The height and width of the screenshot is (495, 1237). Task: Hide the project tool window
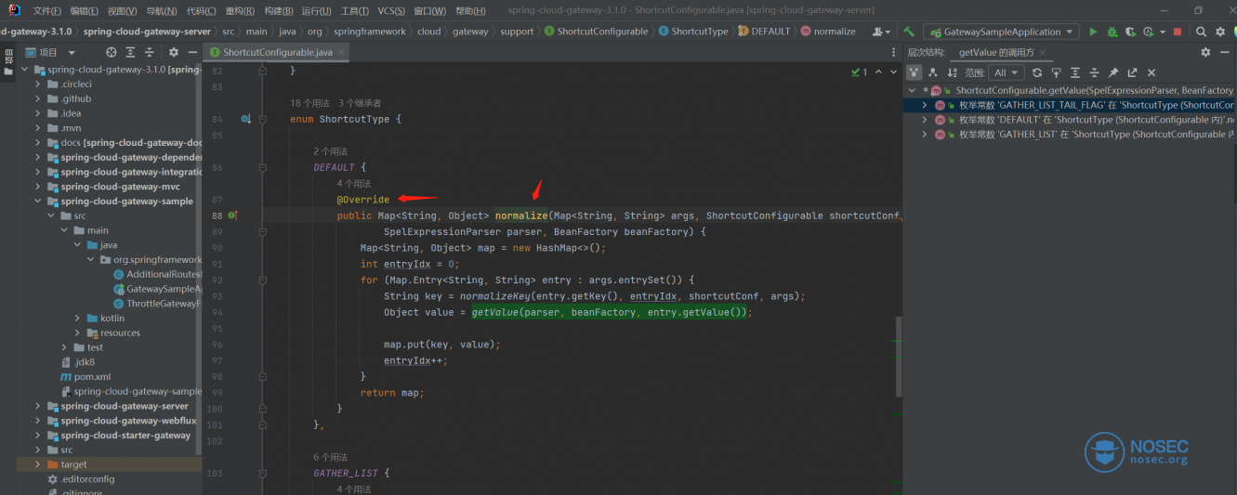coord(192,52)
